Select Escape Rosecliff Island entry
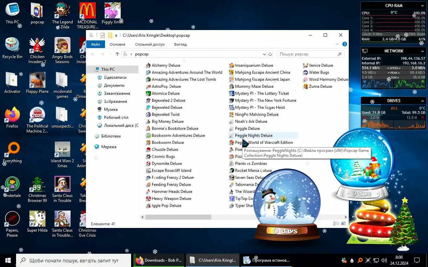The height and width of the screenshot is (267, 428). click(172, 171)
